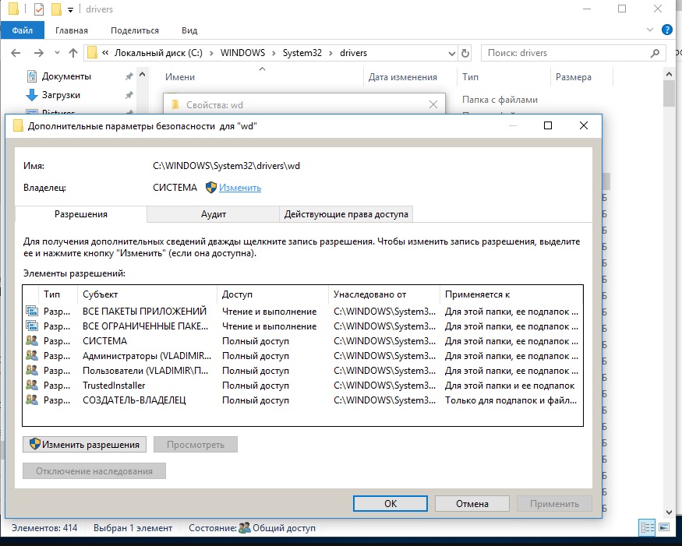Click the user icon of the TrustedInstaller entry

tap(32, 385)
